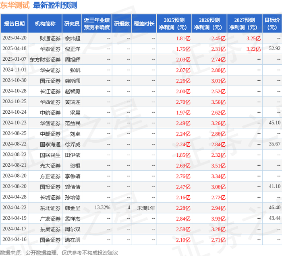Viewport: 282px width, 256px height.
Task: Click the 机构简称 column header
Action: click(45, 23)
